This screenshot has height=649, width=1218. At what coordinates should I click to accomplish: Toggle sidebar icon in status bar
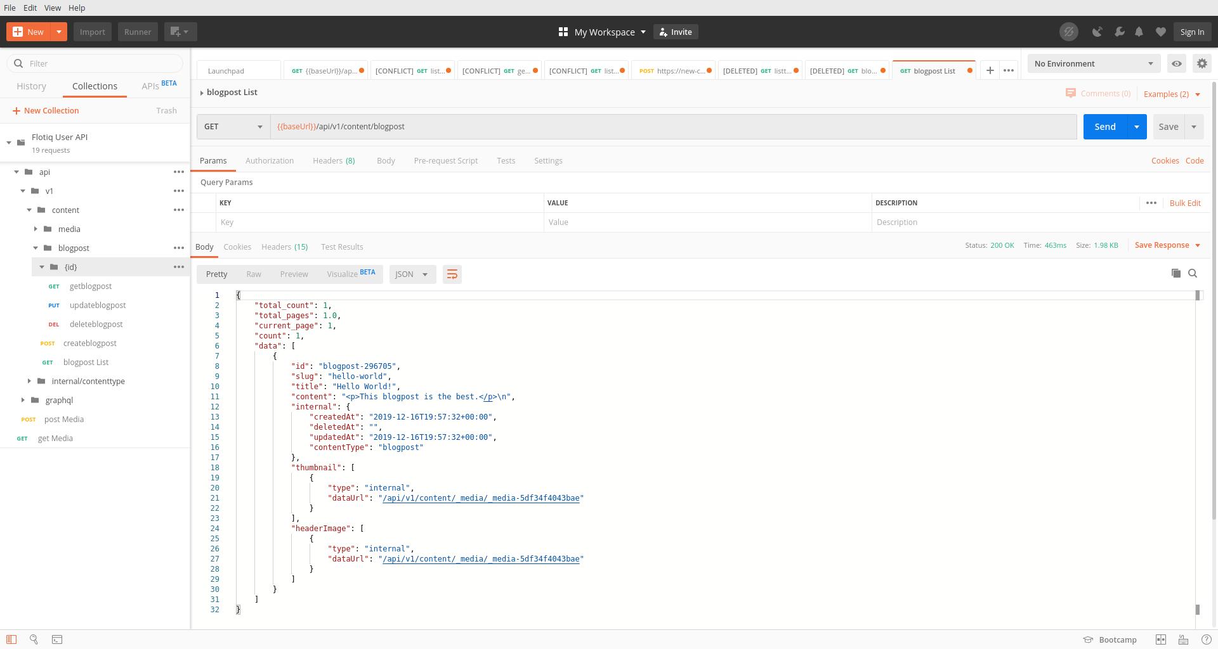(11, 639)
